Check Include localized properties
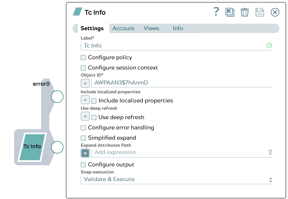The image size is (288, 199). tap(94, 101)
